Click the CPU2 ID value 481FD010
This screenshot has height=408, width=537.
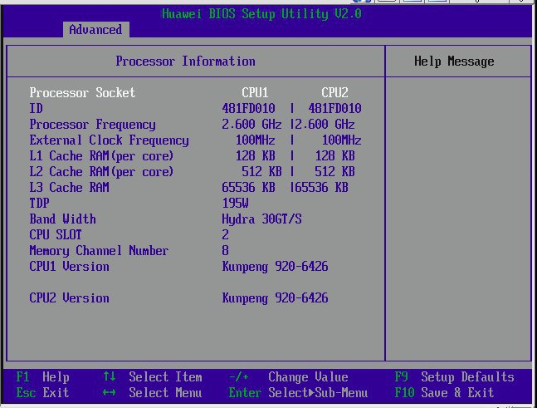(x=334, y=108)
